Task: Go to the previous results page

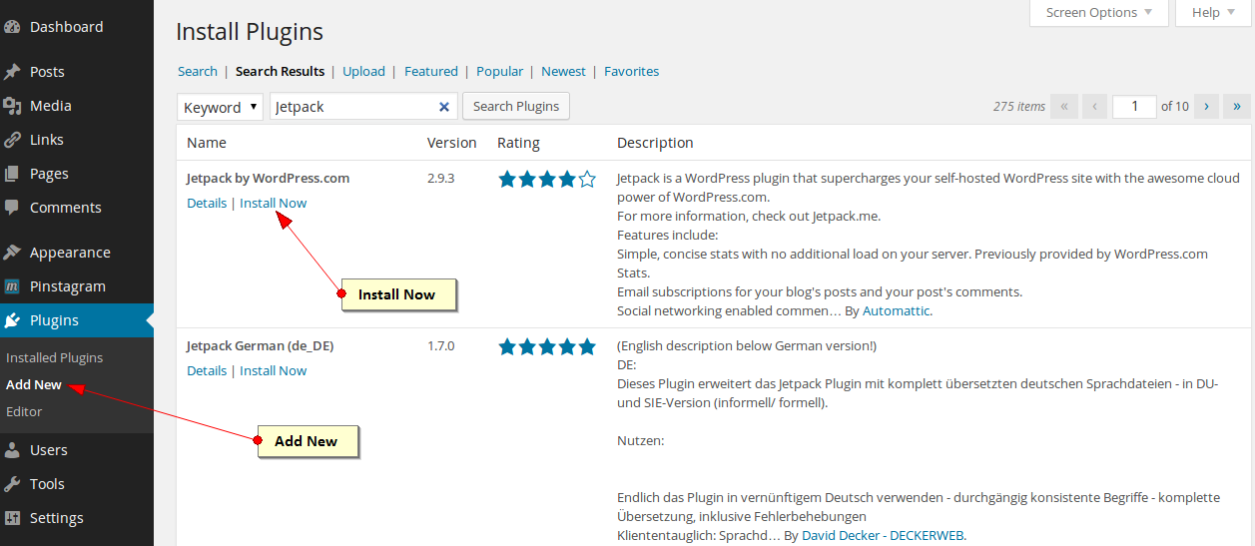Action: 1094,106
